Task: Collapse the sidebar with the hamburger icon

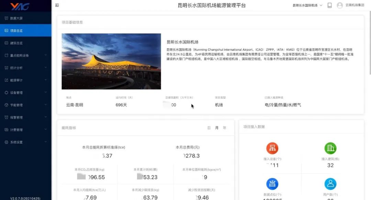Action: pos(57,5)
